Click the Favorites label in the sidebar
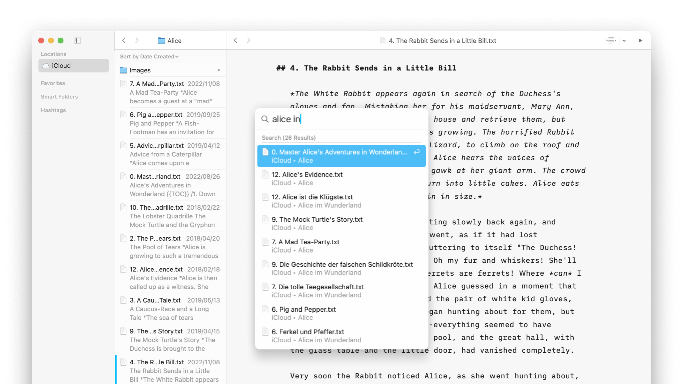 click(53, 83)
